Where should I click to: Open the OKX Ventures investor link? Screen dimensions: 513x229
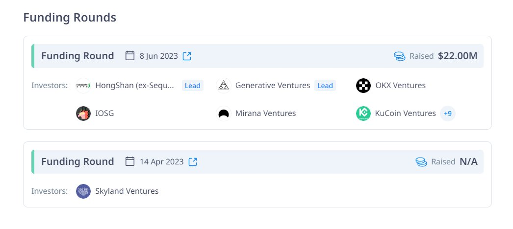[x=400, y=86]
